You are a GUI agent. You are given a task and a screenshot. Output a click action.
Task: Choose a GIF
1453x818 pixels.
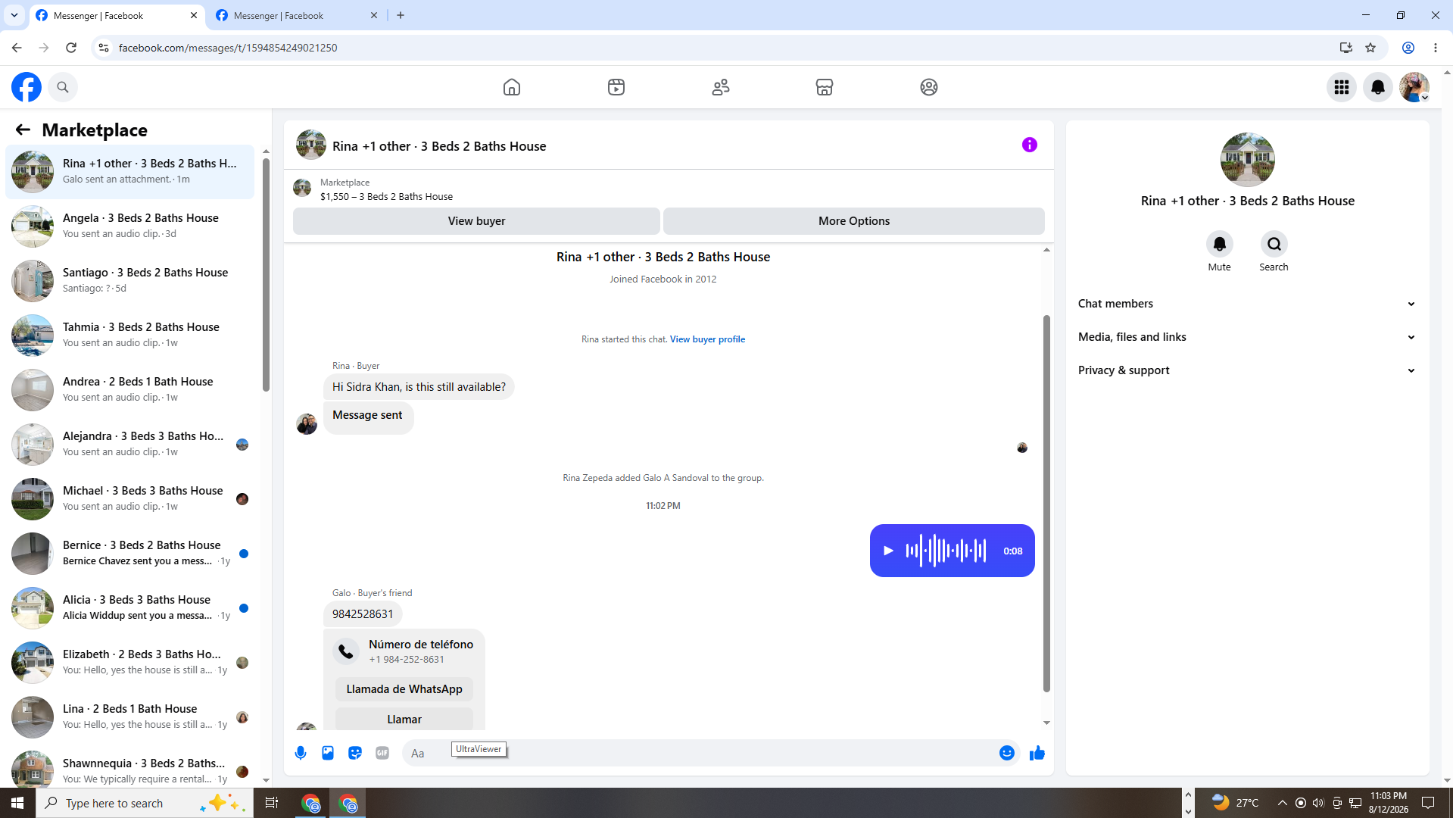[382, 753]
